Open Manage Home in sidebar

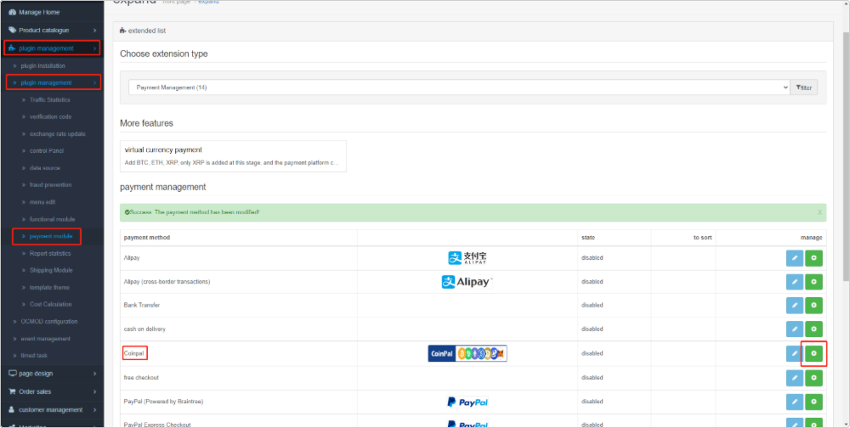[52, 12]
